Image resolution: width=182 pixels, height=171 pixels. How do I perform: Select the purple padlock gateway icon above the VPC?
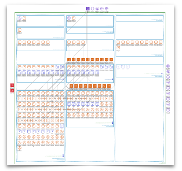pos(97,9)
